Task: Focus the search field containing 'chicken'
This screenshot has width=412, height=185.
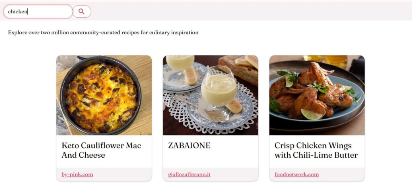Action: pos(38,12)
